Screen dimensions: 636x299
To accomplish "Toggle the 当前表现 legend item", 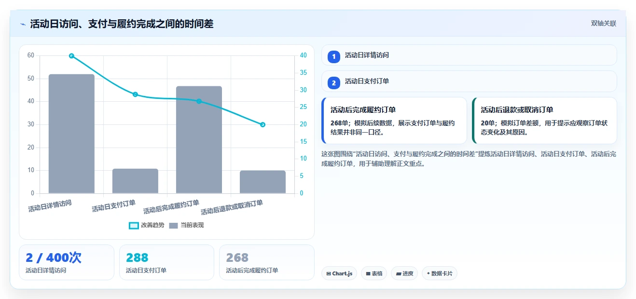I will 186,225.
